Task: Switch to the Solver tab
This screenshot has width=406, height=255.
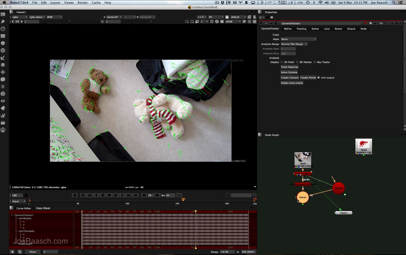Action: (x=315, y=29)
